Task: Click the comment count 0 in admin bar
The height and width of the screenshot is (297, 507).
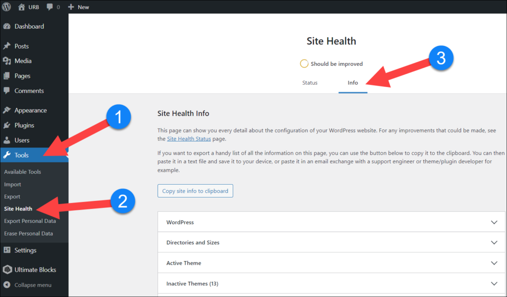Action: click(58, 7)
